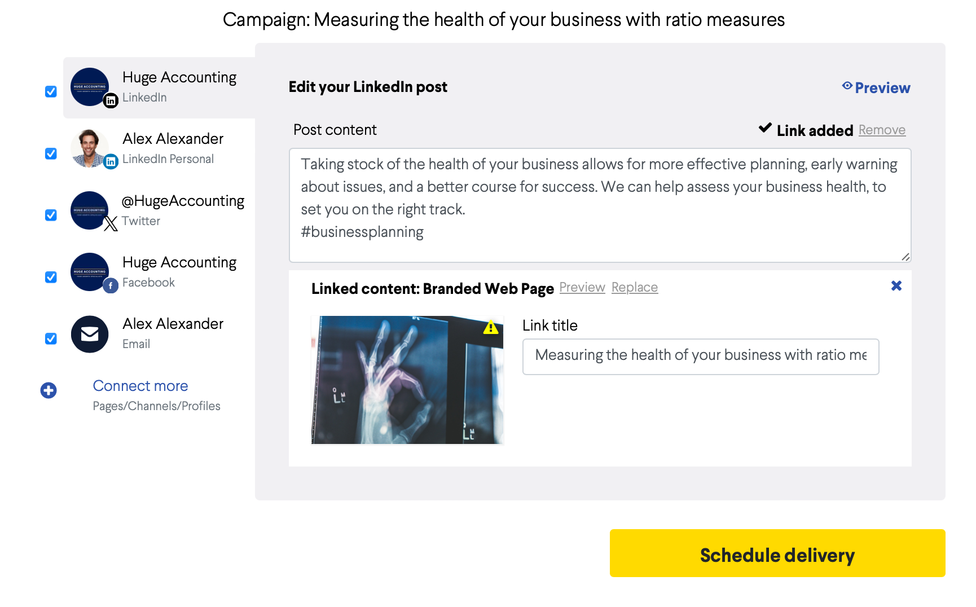Click into the Link title input field
This screenshot has width=976, height=607.
700,357
